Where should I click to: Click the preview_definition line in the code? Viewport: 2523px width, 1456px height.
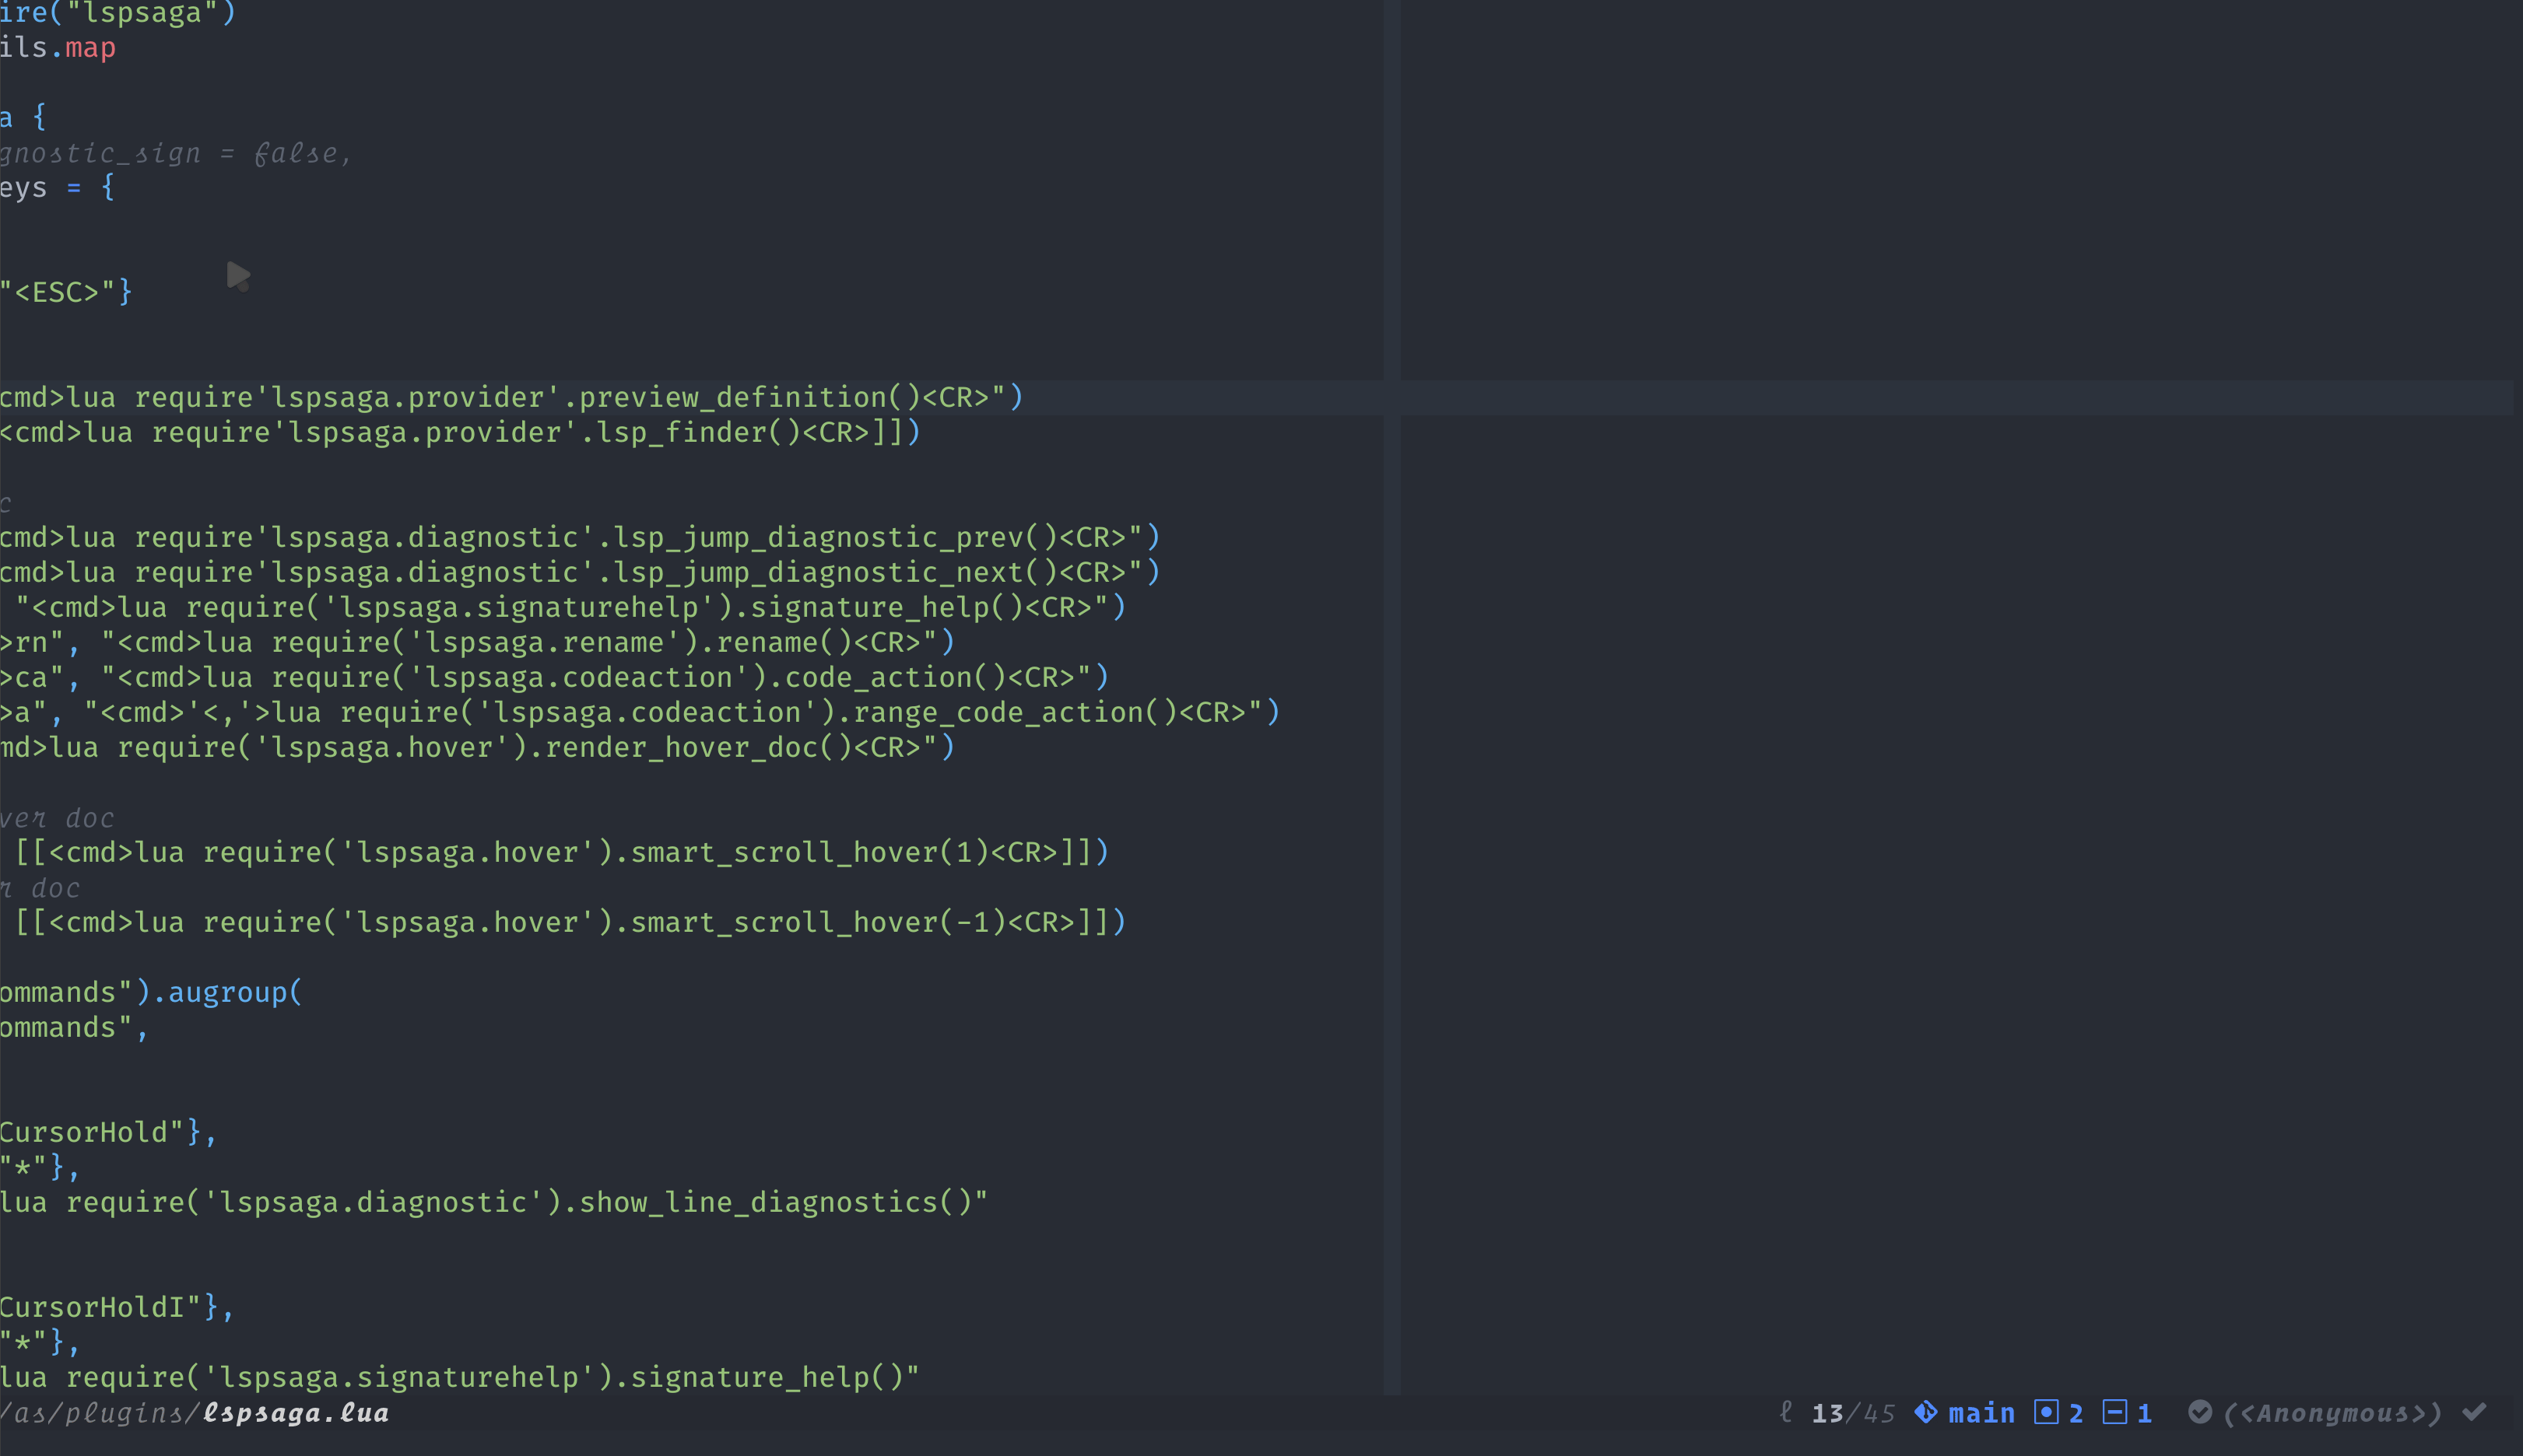511,396
